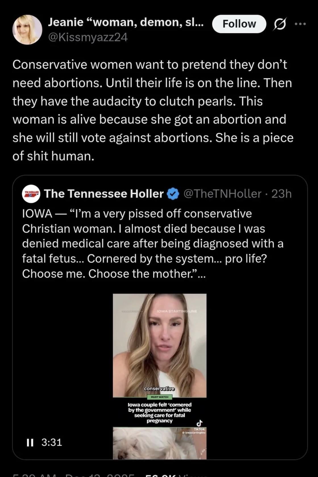Click the @Kissmyazz24 handle
Image resolution: width=318 pixels, height=477 pixels.
[x=88, y=37]
